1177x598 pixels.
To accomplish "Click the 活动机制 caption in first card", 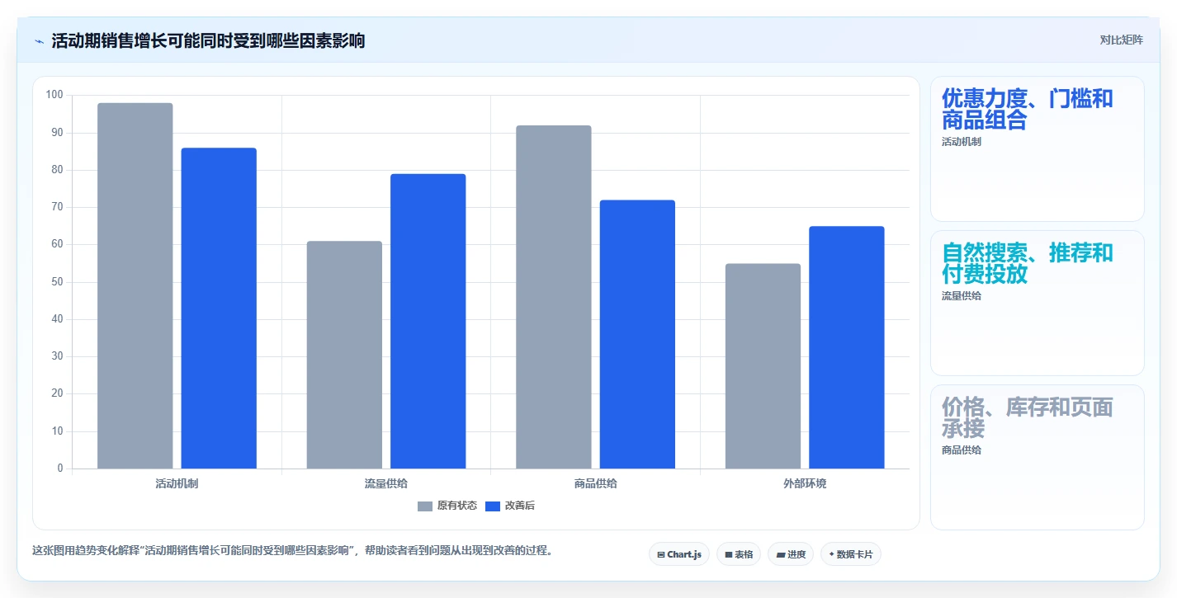I will coord(962,142).
